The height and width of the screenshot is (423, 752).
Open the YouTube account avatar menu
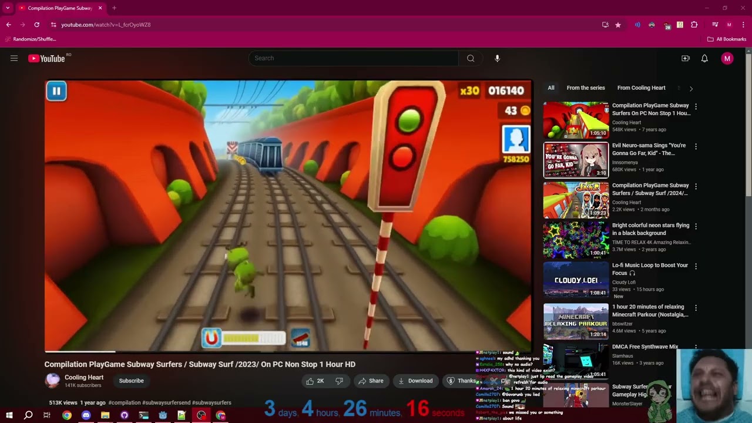[x=727, y=58]
